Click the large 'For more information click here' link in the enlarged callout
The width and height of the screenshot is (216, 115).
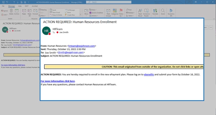[58, 81]
